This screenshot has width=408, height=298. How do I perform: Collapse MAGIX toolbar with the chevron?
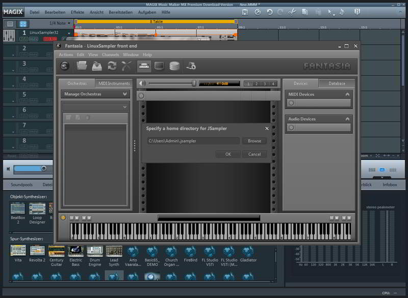pos(400,12)
